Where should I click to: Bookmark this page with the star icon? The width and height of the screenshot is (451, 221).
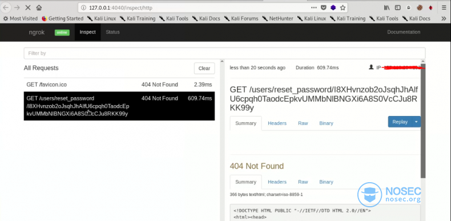point(343,8)
